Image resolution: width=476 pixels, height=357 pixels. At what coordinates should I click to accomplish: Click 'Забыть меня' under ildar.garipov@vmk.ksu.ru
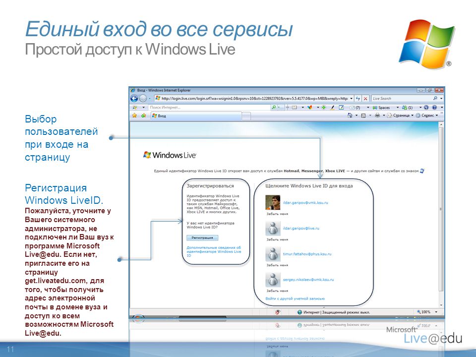277,214
